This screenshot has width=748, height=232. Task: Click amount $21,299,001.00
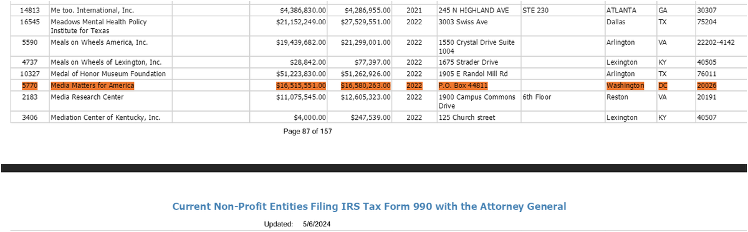point(366,42)
